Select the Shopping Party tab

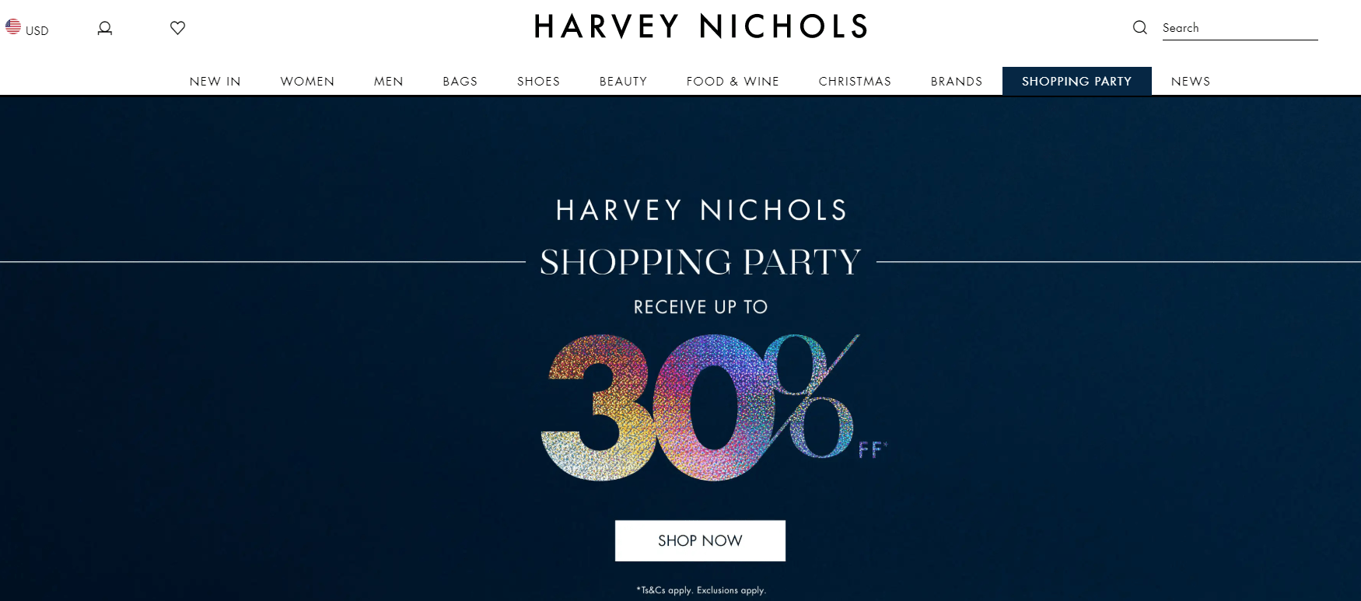(x=1077, y=82)
